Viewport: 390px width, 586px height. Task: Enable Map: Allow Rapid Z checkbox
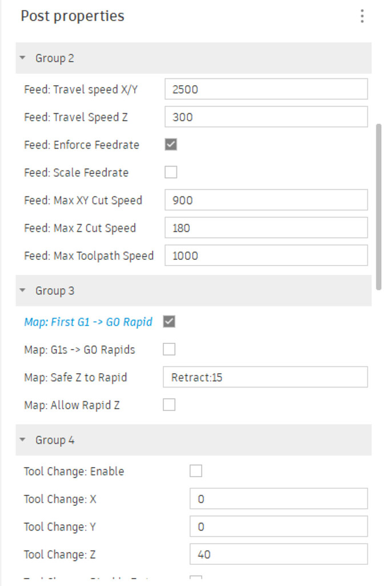tap(169, 405)
